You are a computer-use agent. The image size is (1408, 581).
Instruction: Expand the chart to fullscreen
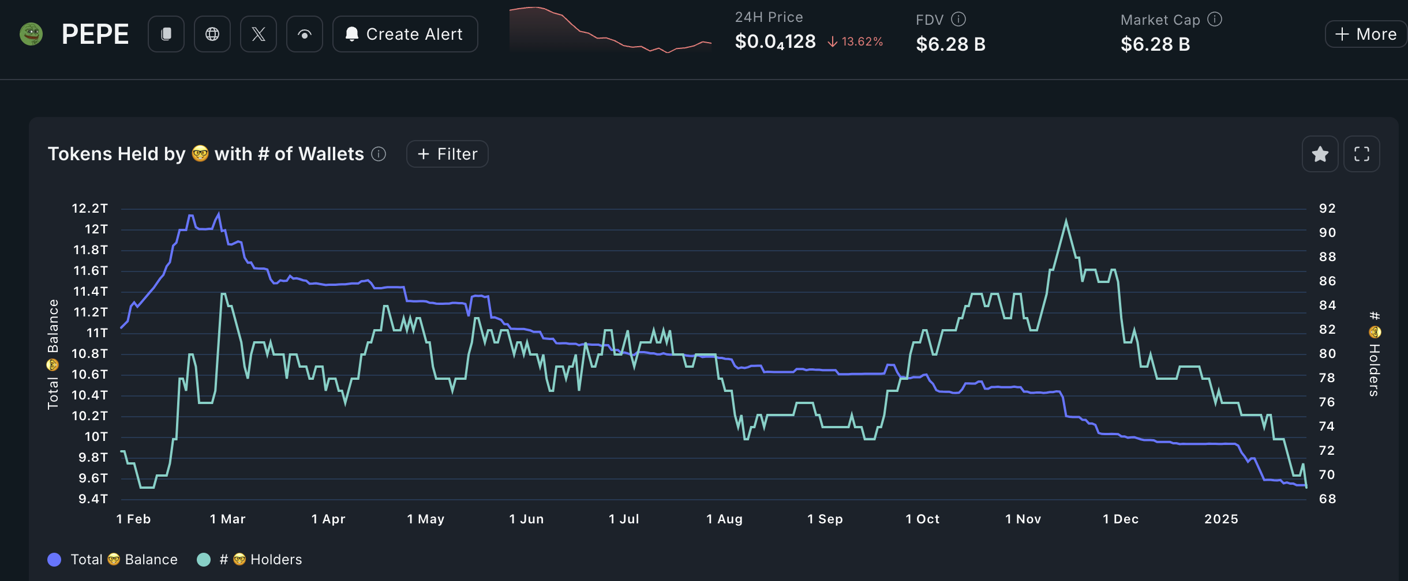point(1362,154)
